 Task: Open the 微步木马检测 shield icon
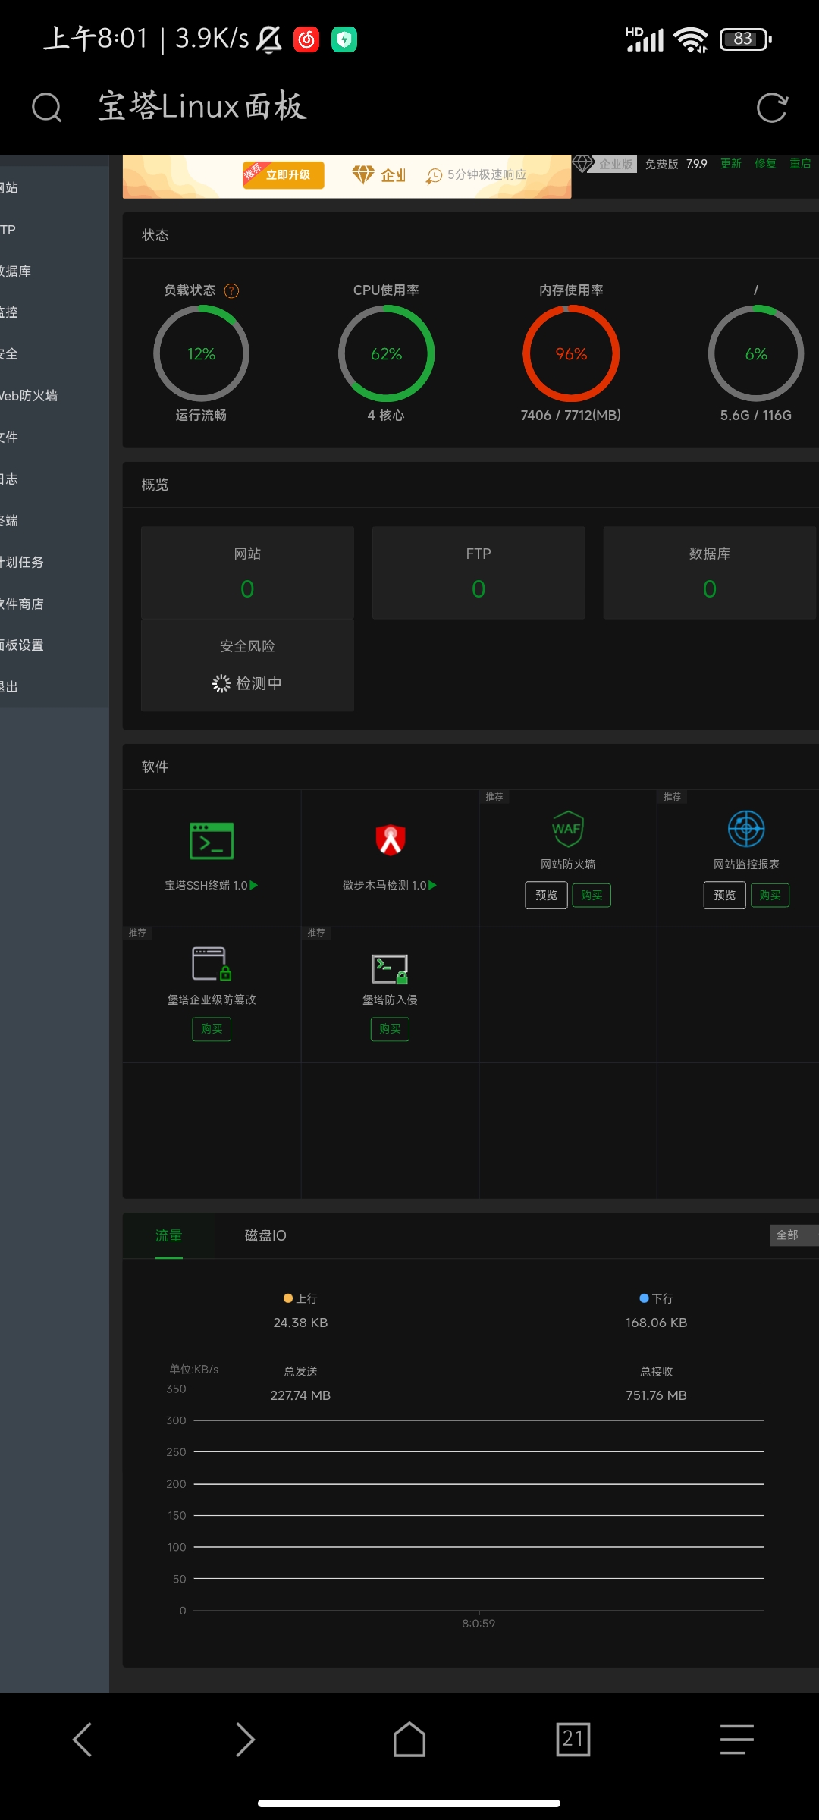[391, 839]
